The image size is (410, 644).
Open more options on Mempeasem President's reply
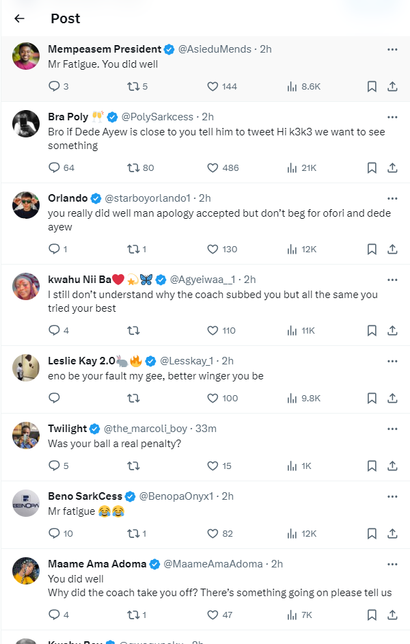tap(392, 49)
